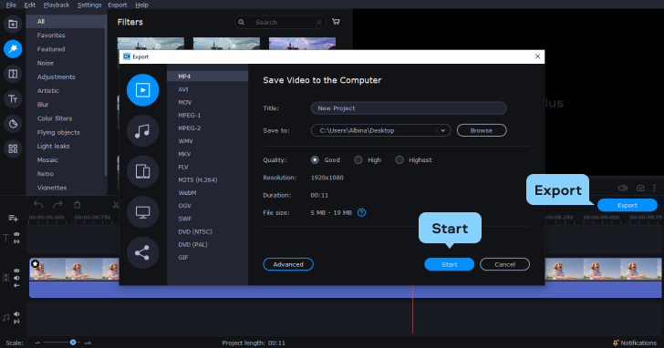This screenshot has width=664, height=348.
Task: Open the Transitions sidebar icon
Action: pos(13,74)
